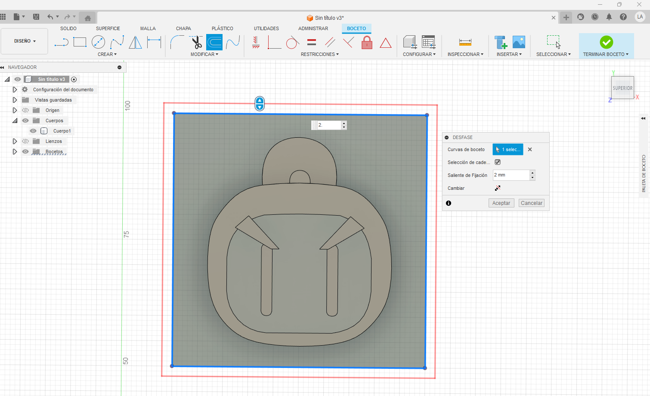This screenshot has width=650, height=396.
Task: Switch to the MALLA tab
Action: click(x=148, y=28)
